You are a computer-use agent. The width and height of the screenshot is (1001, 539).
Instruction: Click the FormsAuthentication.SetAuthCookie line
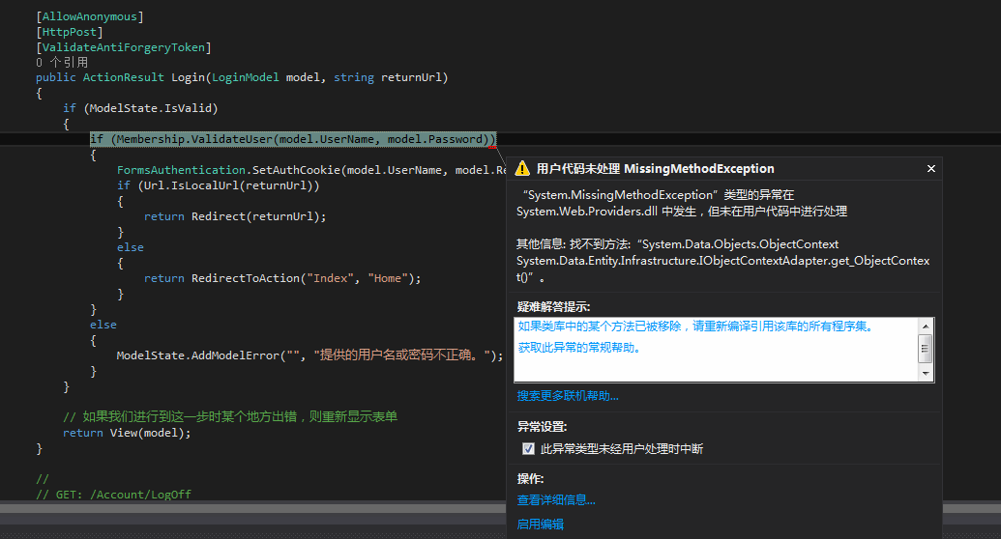[x=311, y=170]
